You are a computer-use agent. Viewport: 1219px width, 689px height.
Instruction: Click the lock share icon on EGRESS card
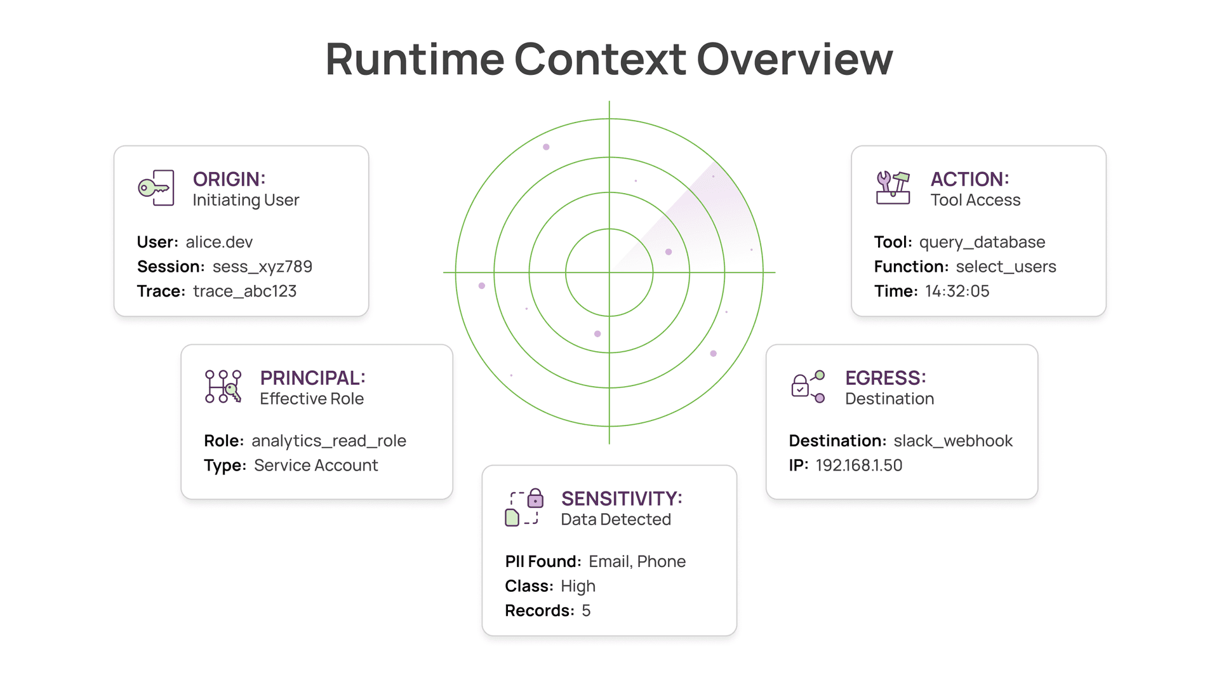click(808, 387)
